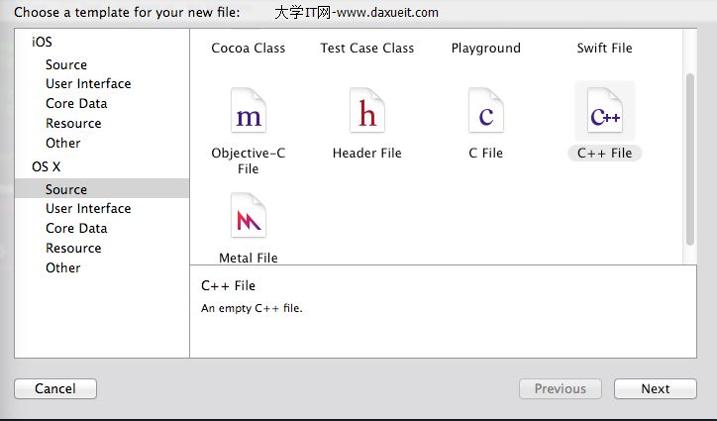The height and width of the screenshot is (421, 717).
Task: Select the Cocoa Class template label
Action: 249,48
